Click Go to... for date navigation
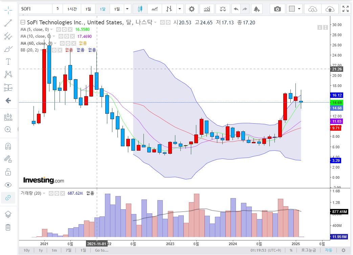The width and height of the screenshot is (353, 255). [x=102, y=250]
